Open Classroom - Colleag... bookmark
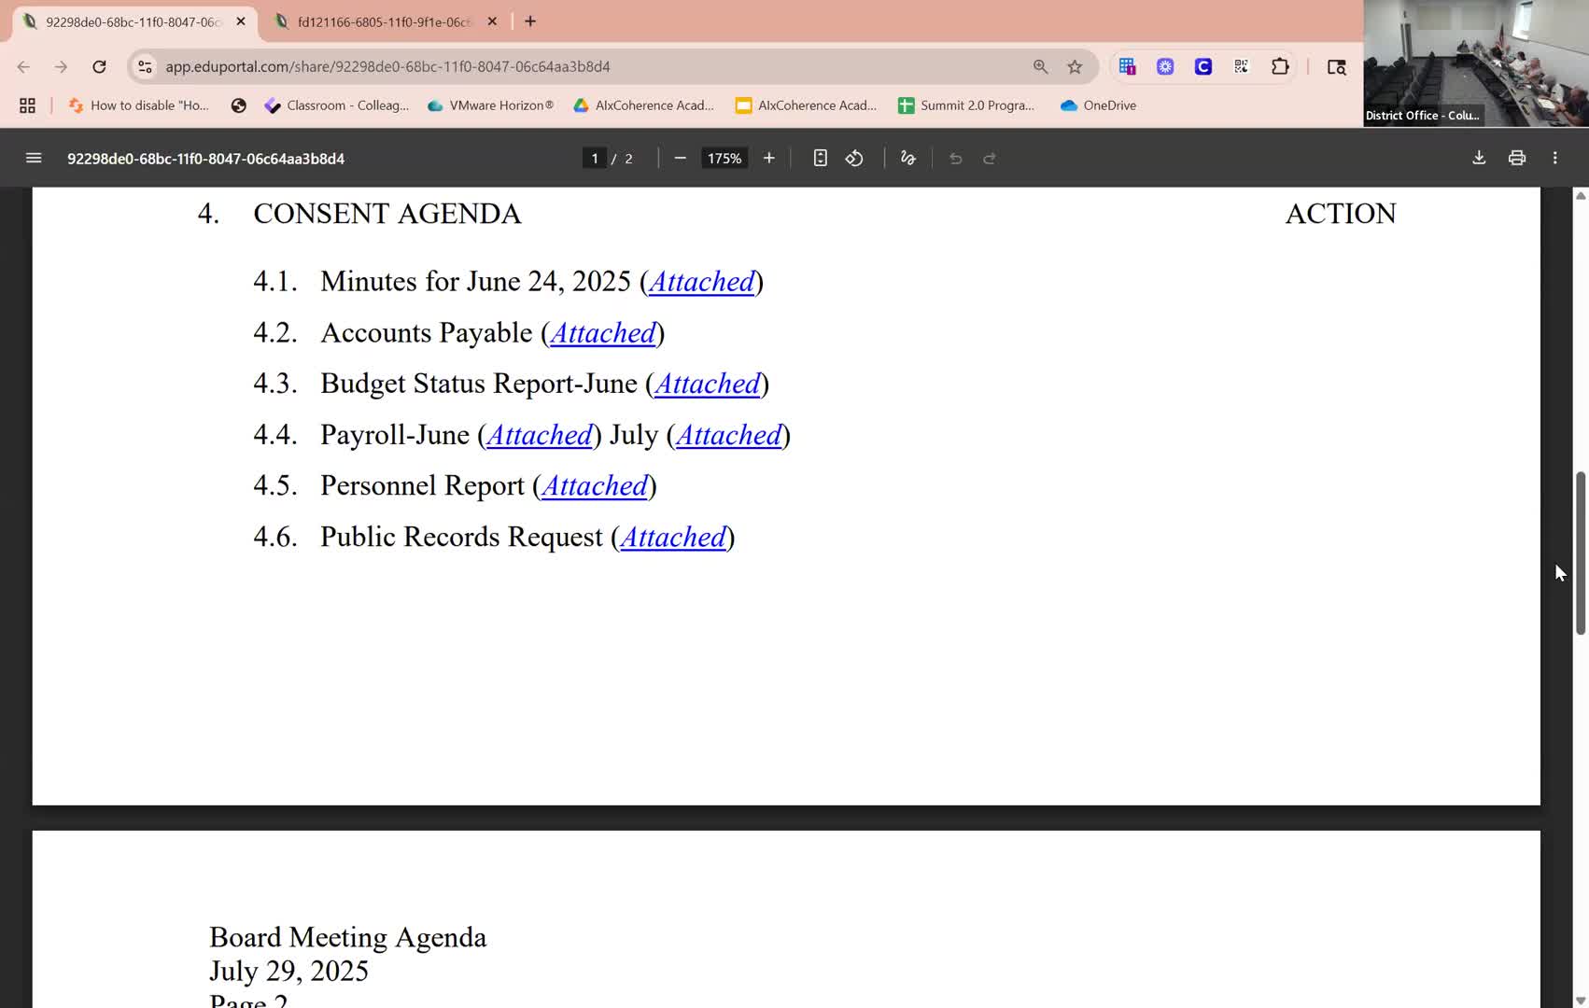Screen dimensions: 1589x1008 coord(337,105)
